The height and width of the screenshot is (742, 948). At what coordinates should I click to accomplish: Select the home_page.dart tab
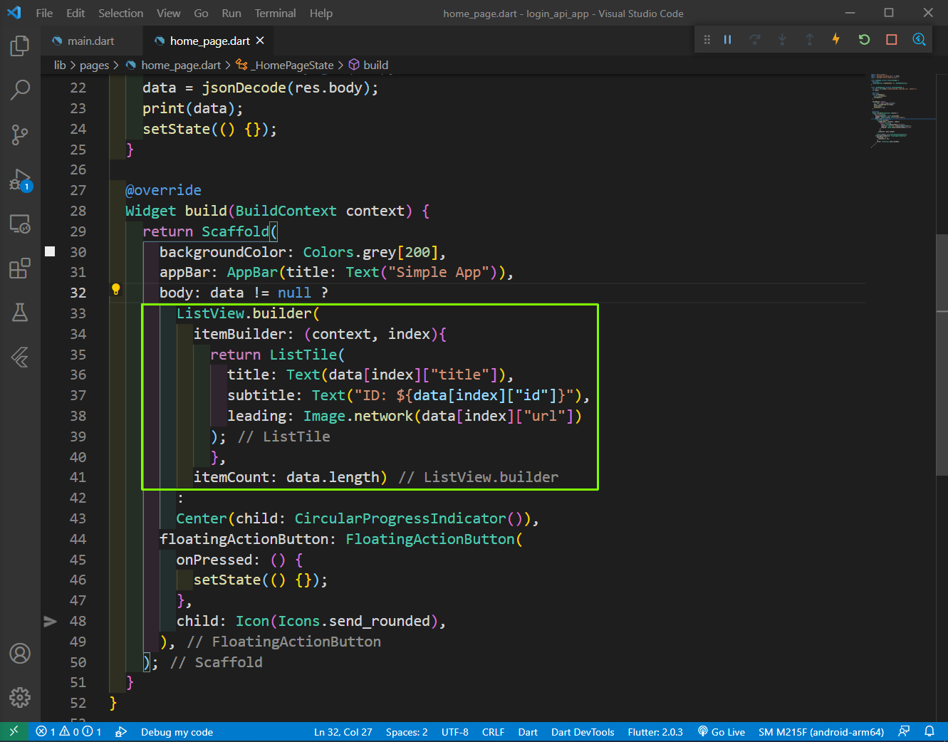coord(209,41)
